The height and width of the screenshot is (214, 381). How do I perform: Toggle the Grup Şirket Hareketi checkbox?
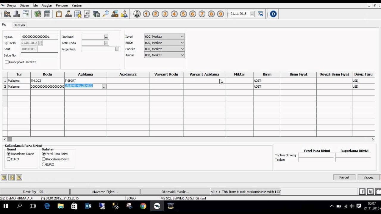click(x=7, y=62)
